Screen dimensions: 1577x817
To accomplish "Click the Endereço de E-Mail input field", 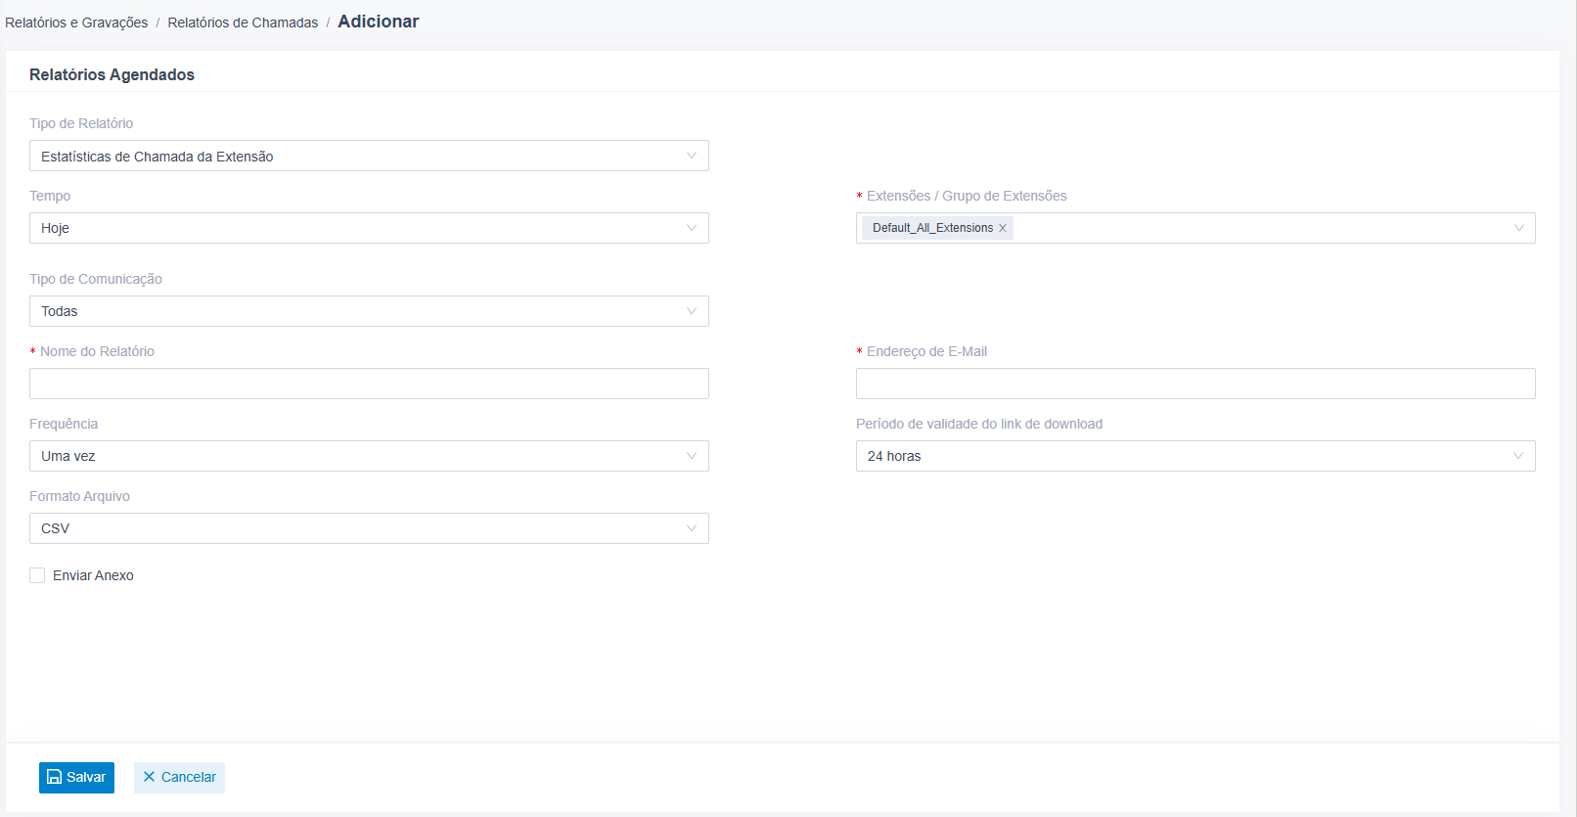I will tap(1195, 384).
